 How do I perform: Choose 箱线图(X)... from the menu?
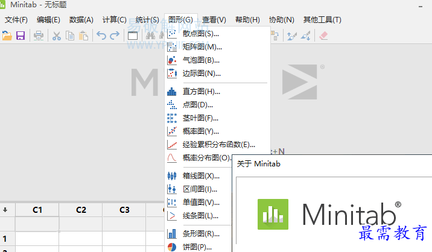[x=199, y=175]
